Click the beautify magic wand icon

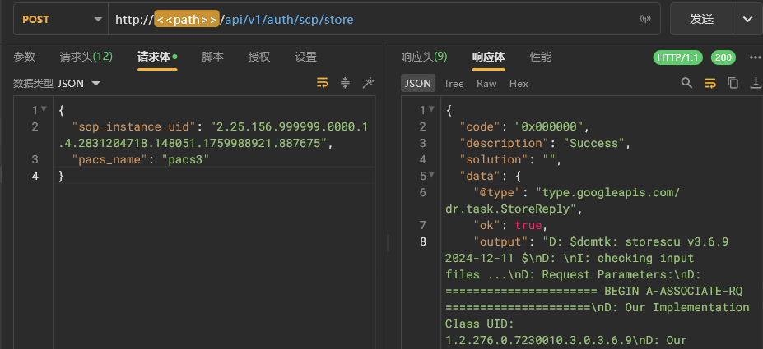point(368,83)
